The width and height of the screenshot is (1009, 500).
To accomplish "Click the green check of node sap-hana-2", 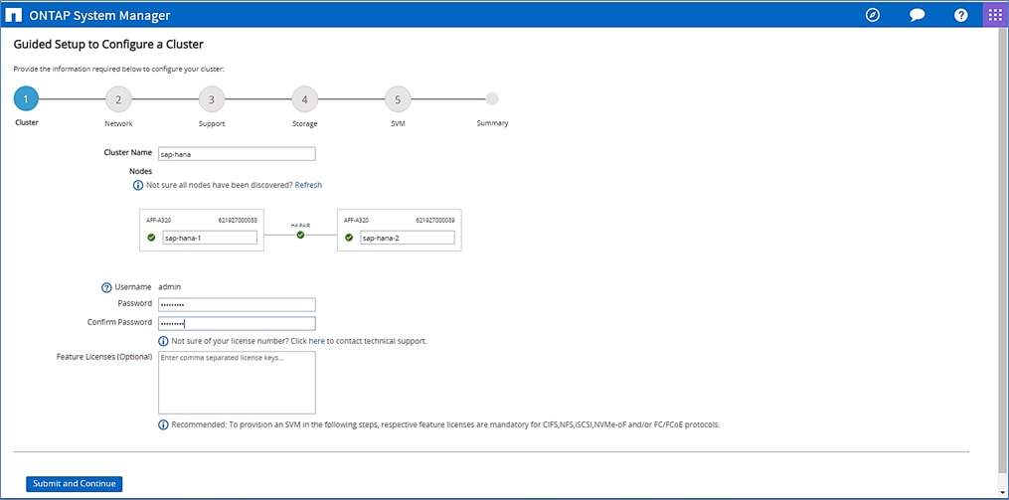I will click(x=349, y=238).
